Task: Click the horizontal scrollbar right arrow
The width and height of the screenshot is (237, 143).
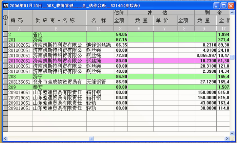Action: point(227,139)
